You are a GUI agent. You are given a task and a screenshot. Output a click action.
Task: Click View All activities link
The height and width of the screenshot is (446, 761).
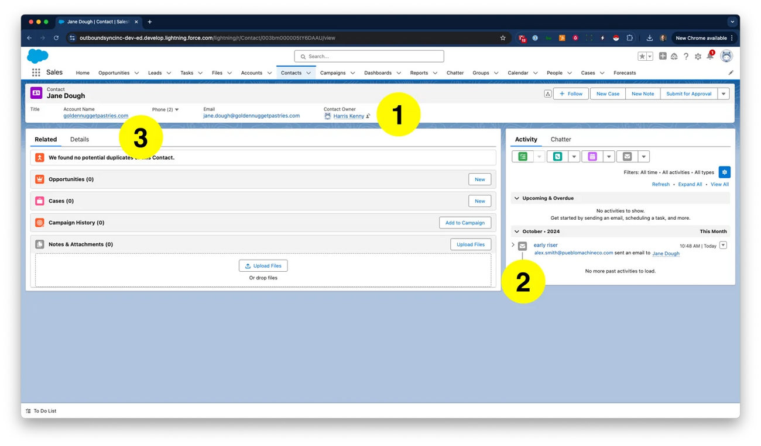tap(719, 184)
